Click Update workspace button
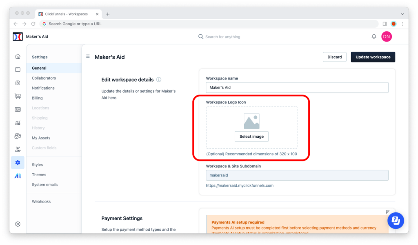 point(373,57)
